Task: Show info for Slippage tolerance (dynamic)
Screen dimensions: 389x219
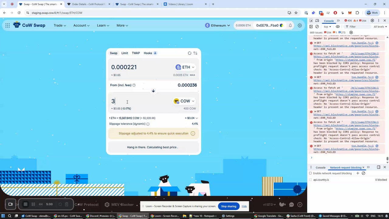Action: pos(148,124)
